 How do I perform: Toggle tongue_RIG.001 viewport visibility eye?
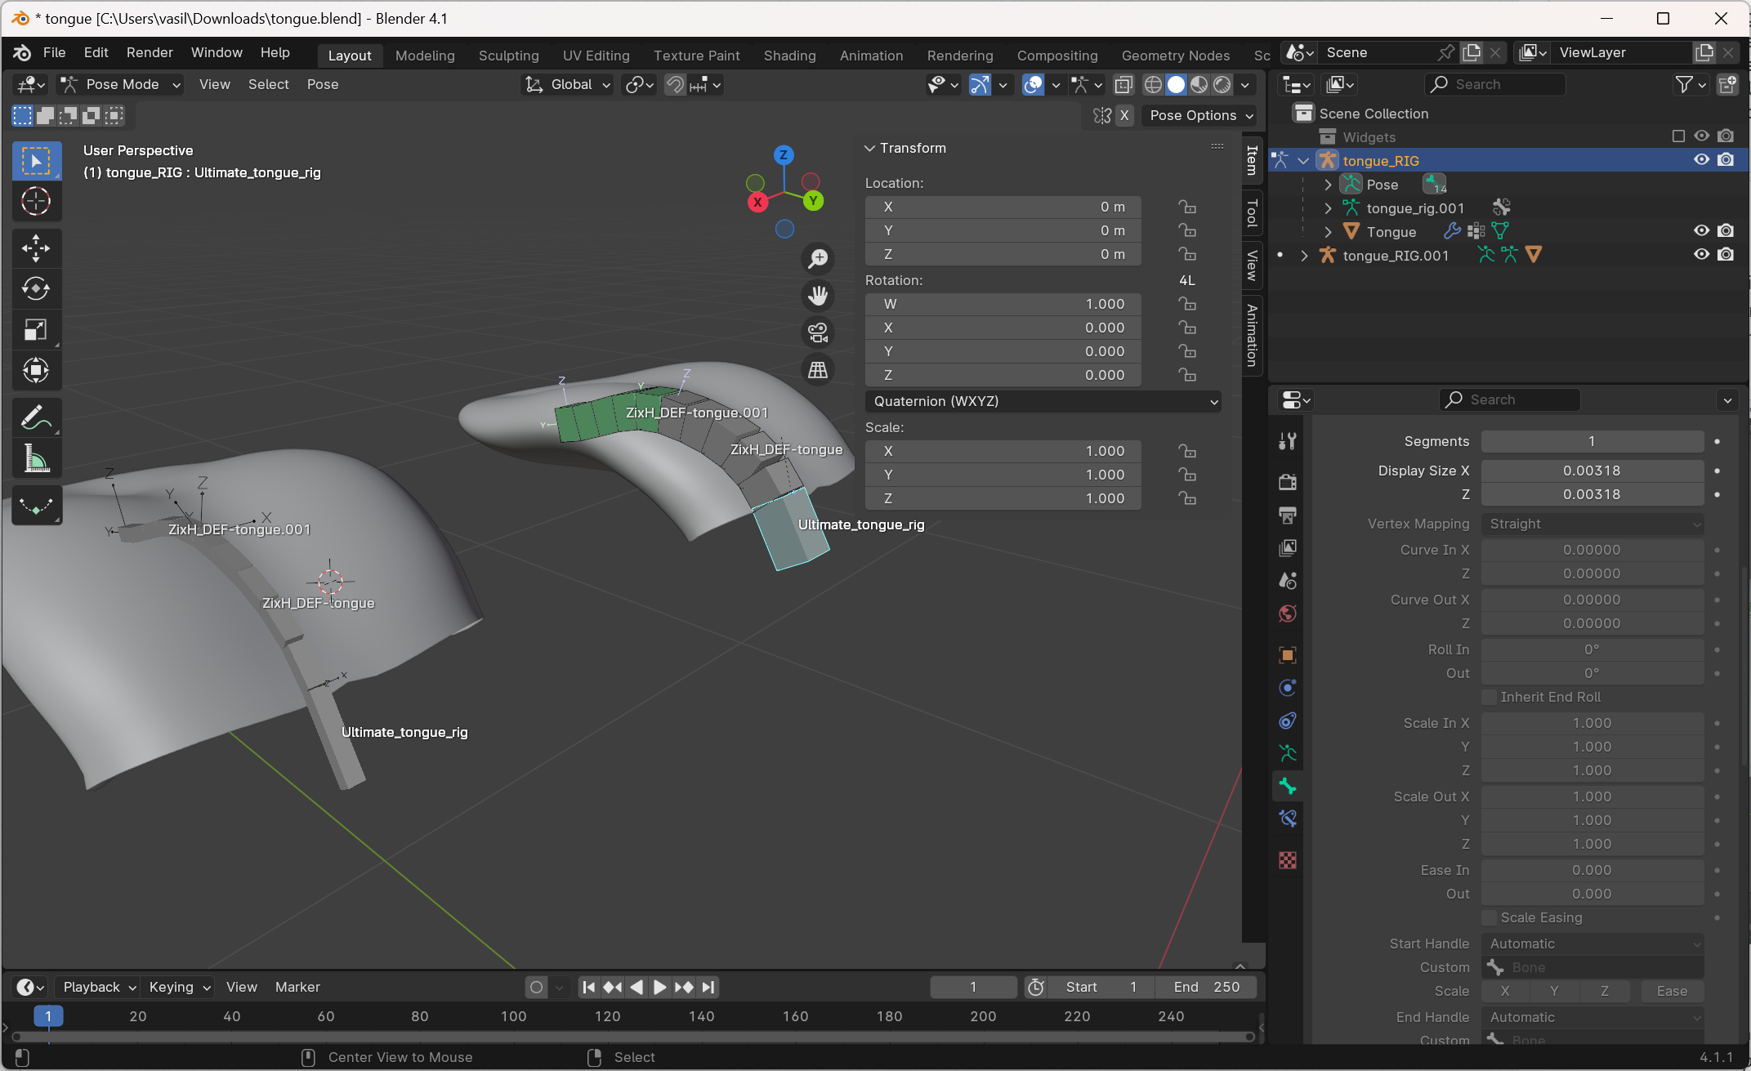(x=1701, y=255)
